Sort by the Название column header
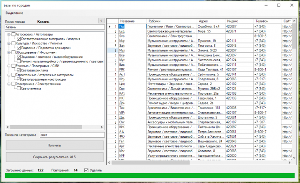The image size is (300, 183). (x=132, y=21)
